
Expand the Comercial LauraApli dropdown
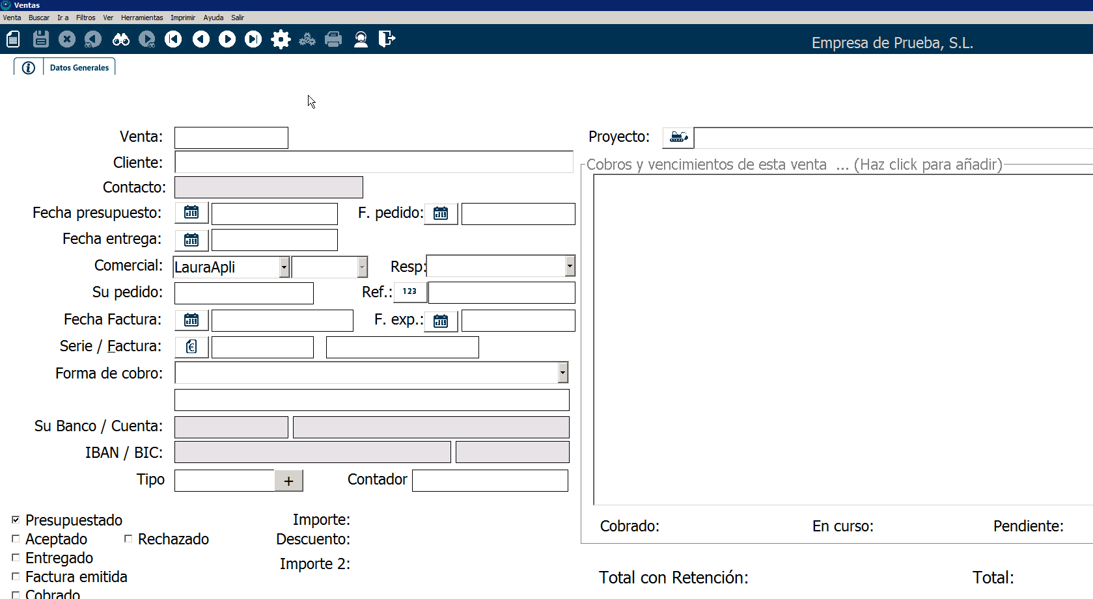click(284, 267)
